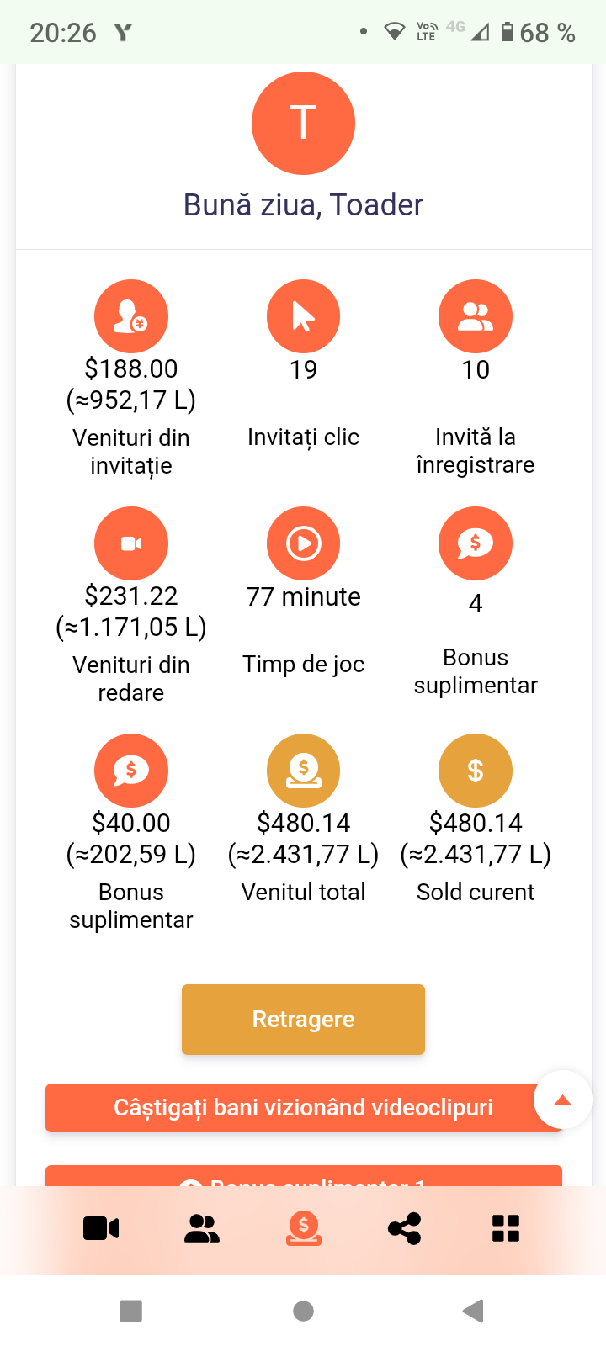Image resolution: width=606 pixels, height=1346 pixels.
Task: Tap the Venitul total coin icon
Action: coord(303,771)
